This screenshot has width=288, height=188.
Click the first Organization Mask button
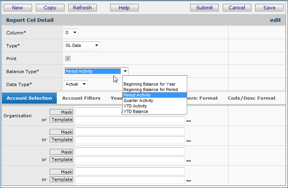[x=61, y=112]
